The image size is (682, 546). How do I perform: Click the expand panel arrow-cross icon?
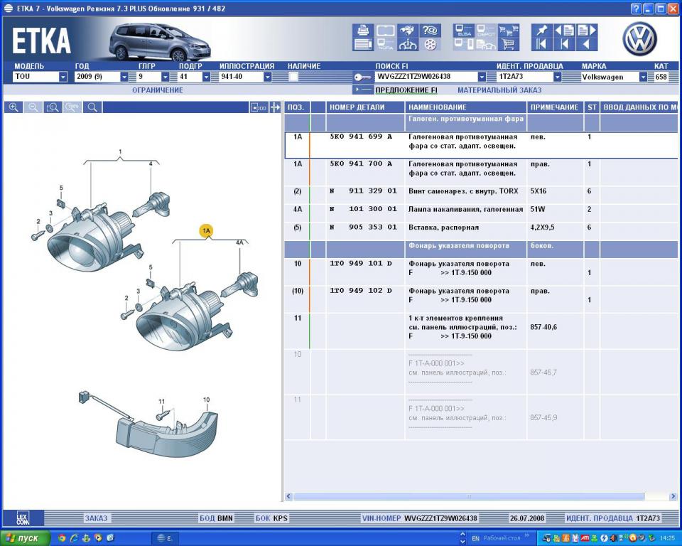tap(275, 107)
